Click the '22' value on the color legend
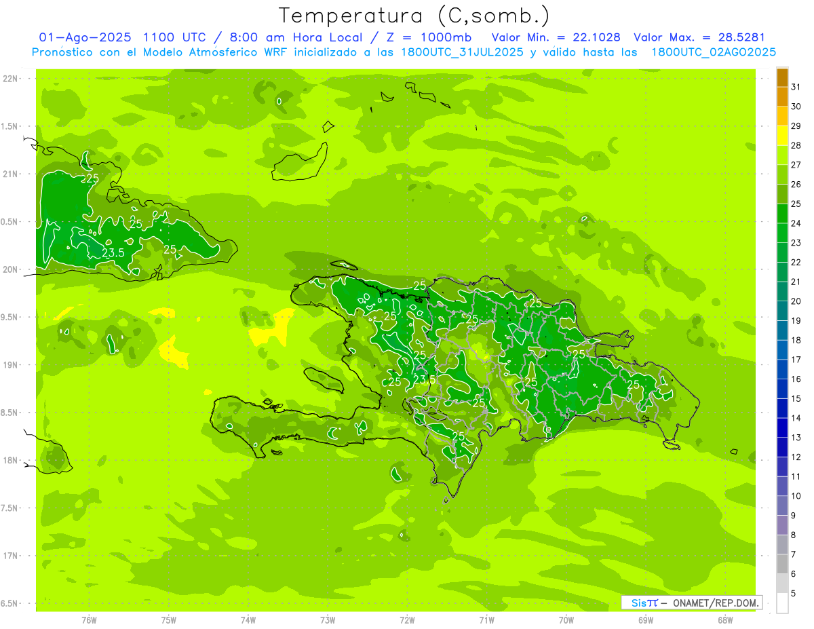Viewport: 814px width, 629px height. pyautogui.click(x=796, y=262)
